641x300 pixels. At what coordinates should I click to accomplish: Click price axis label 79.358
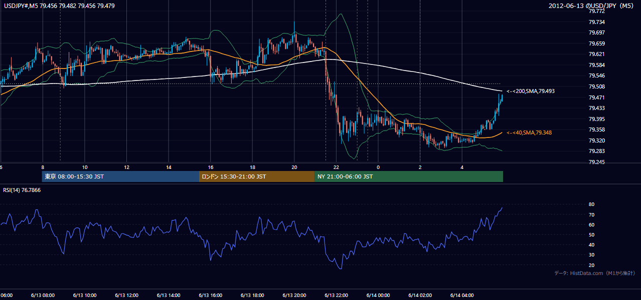tap(596, 129)
